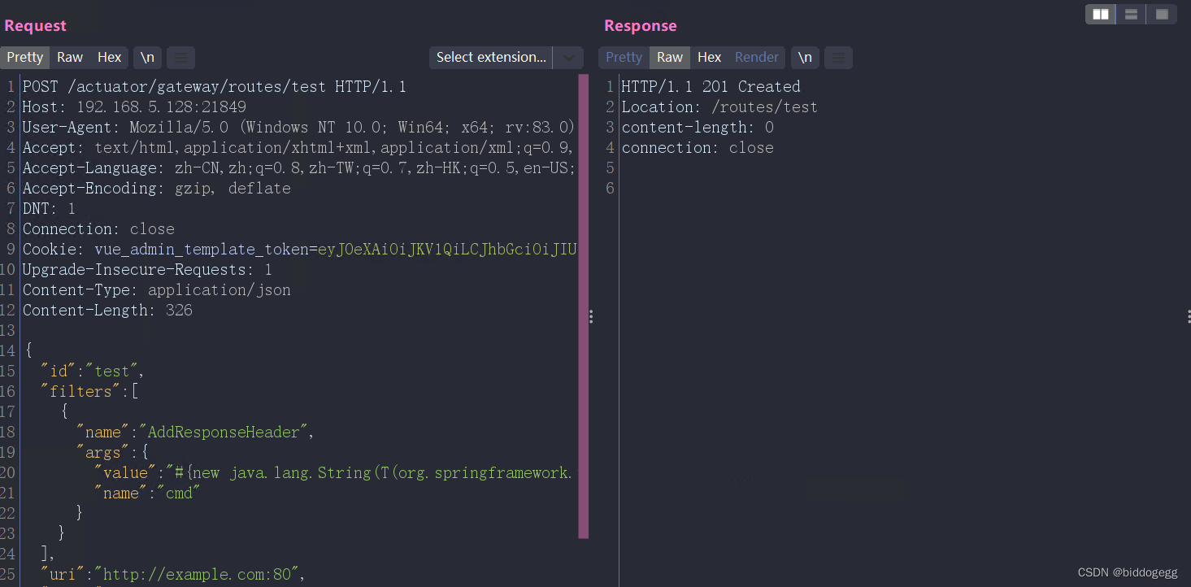This screenshot has width=1191, height=587.
Task: Open the Select extension dropdown
Action: [x=491, y=57]
